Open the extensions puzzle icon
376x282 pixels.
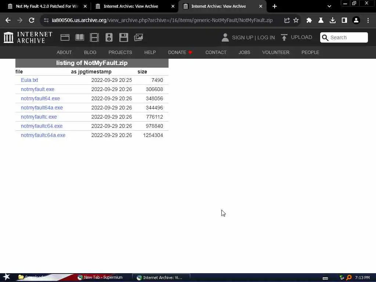(309, 21)
